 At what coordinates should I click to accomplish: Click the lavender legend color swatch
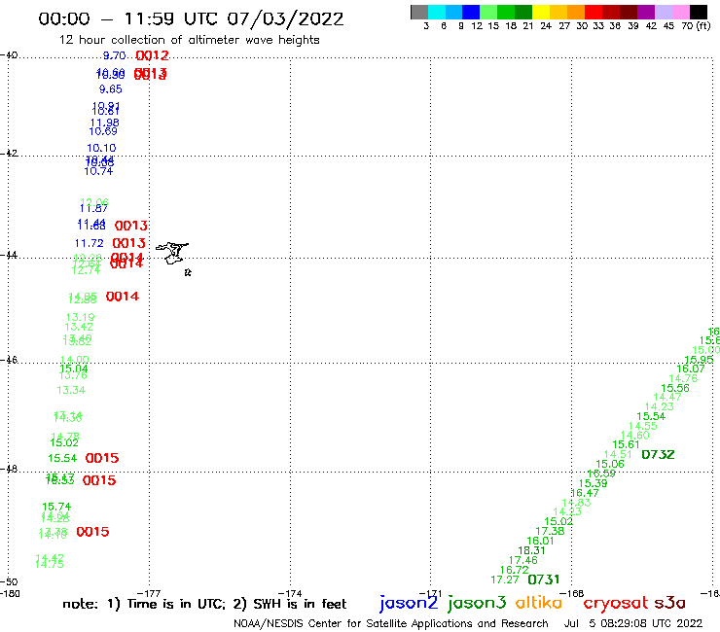pos(663,13)
